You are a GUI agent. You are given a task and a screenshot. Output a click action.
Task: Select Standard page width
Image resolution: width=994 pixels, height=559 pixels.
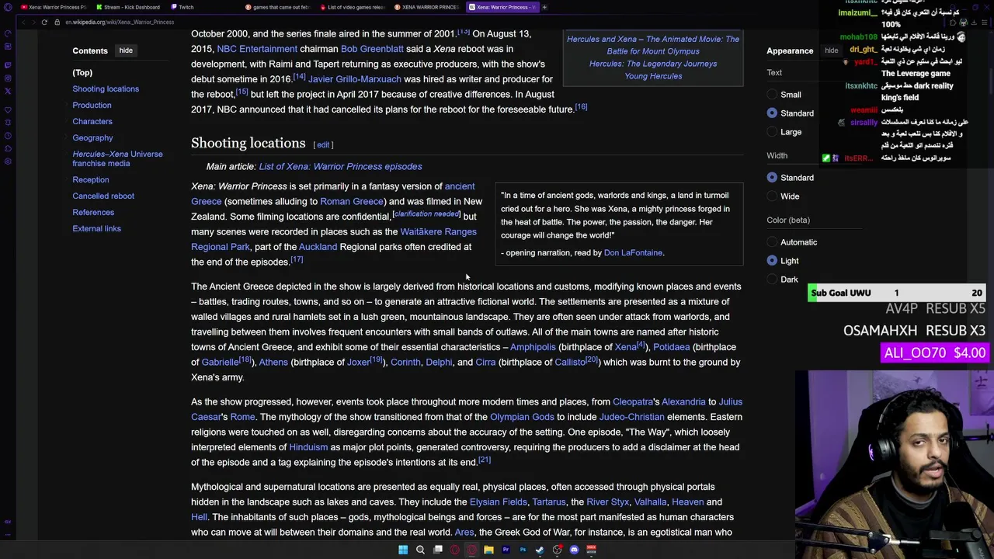[772, 178]
